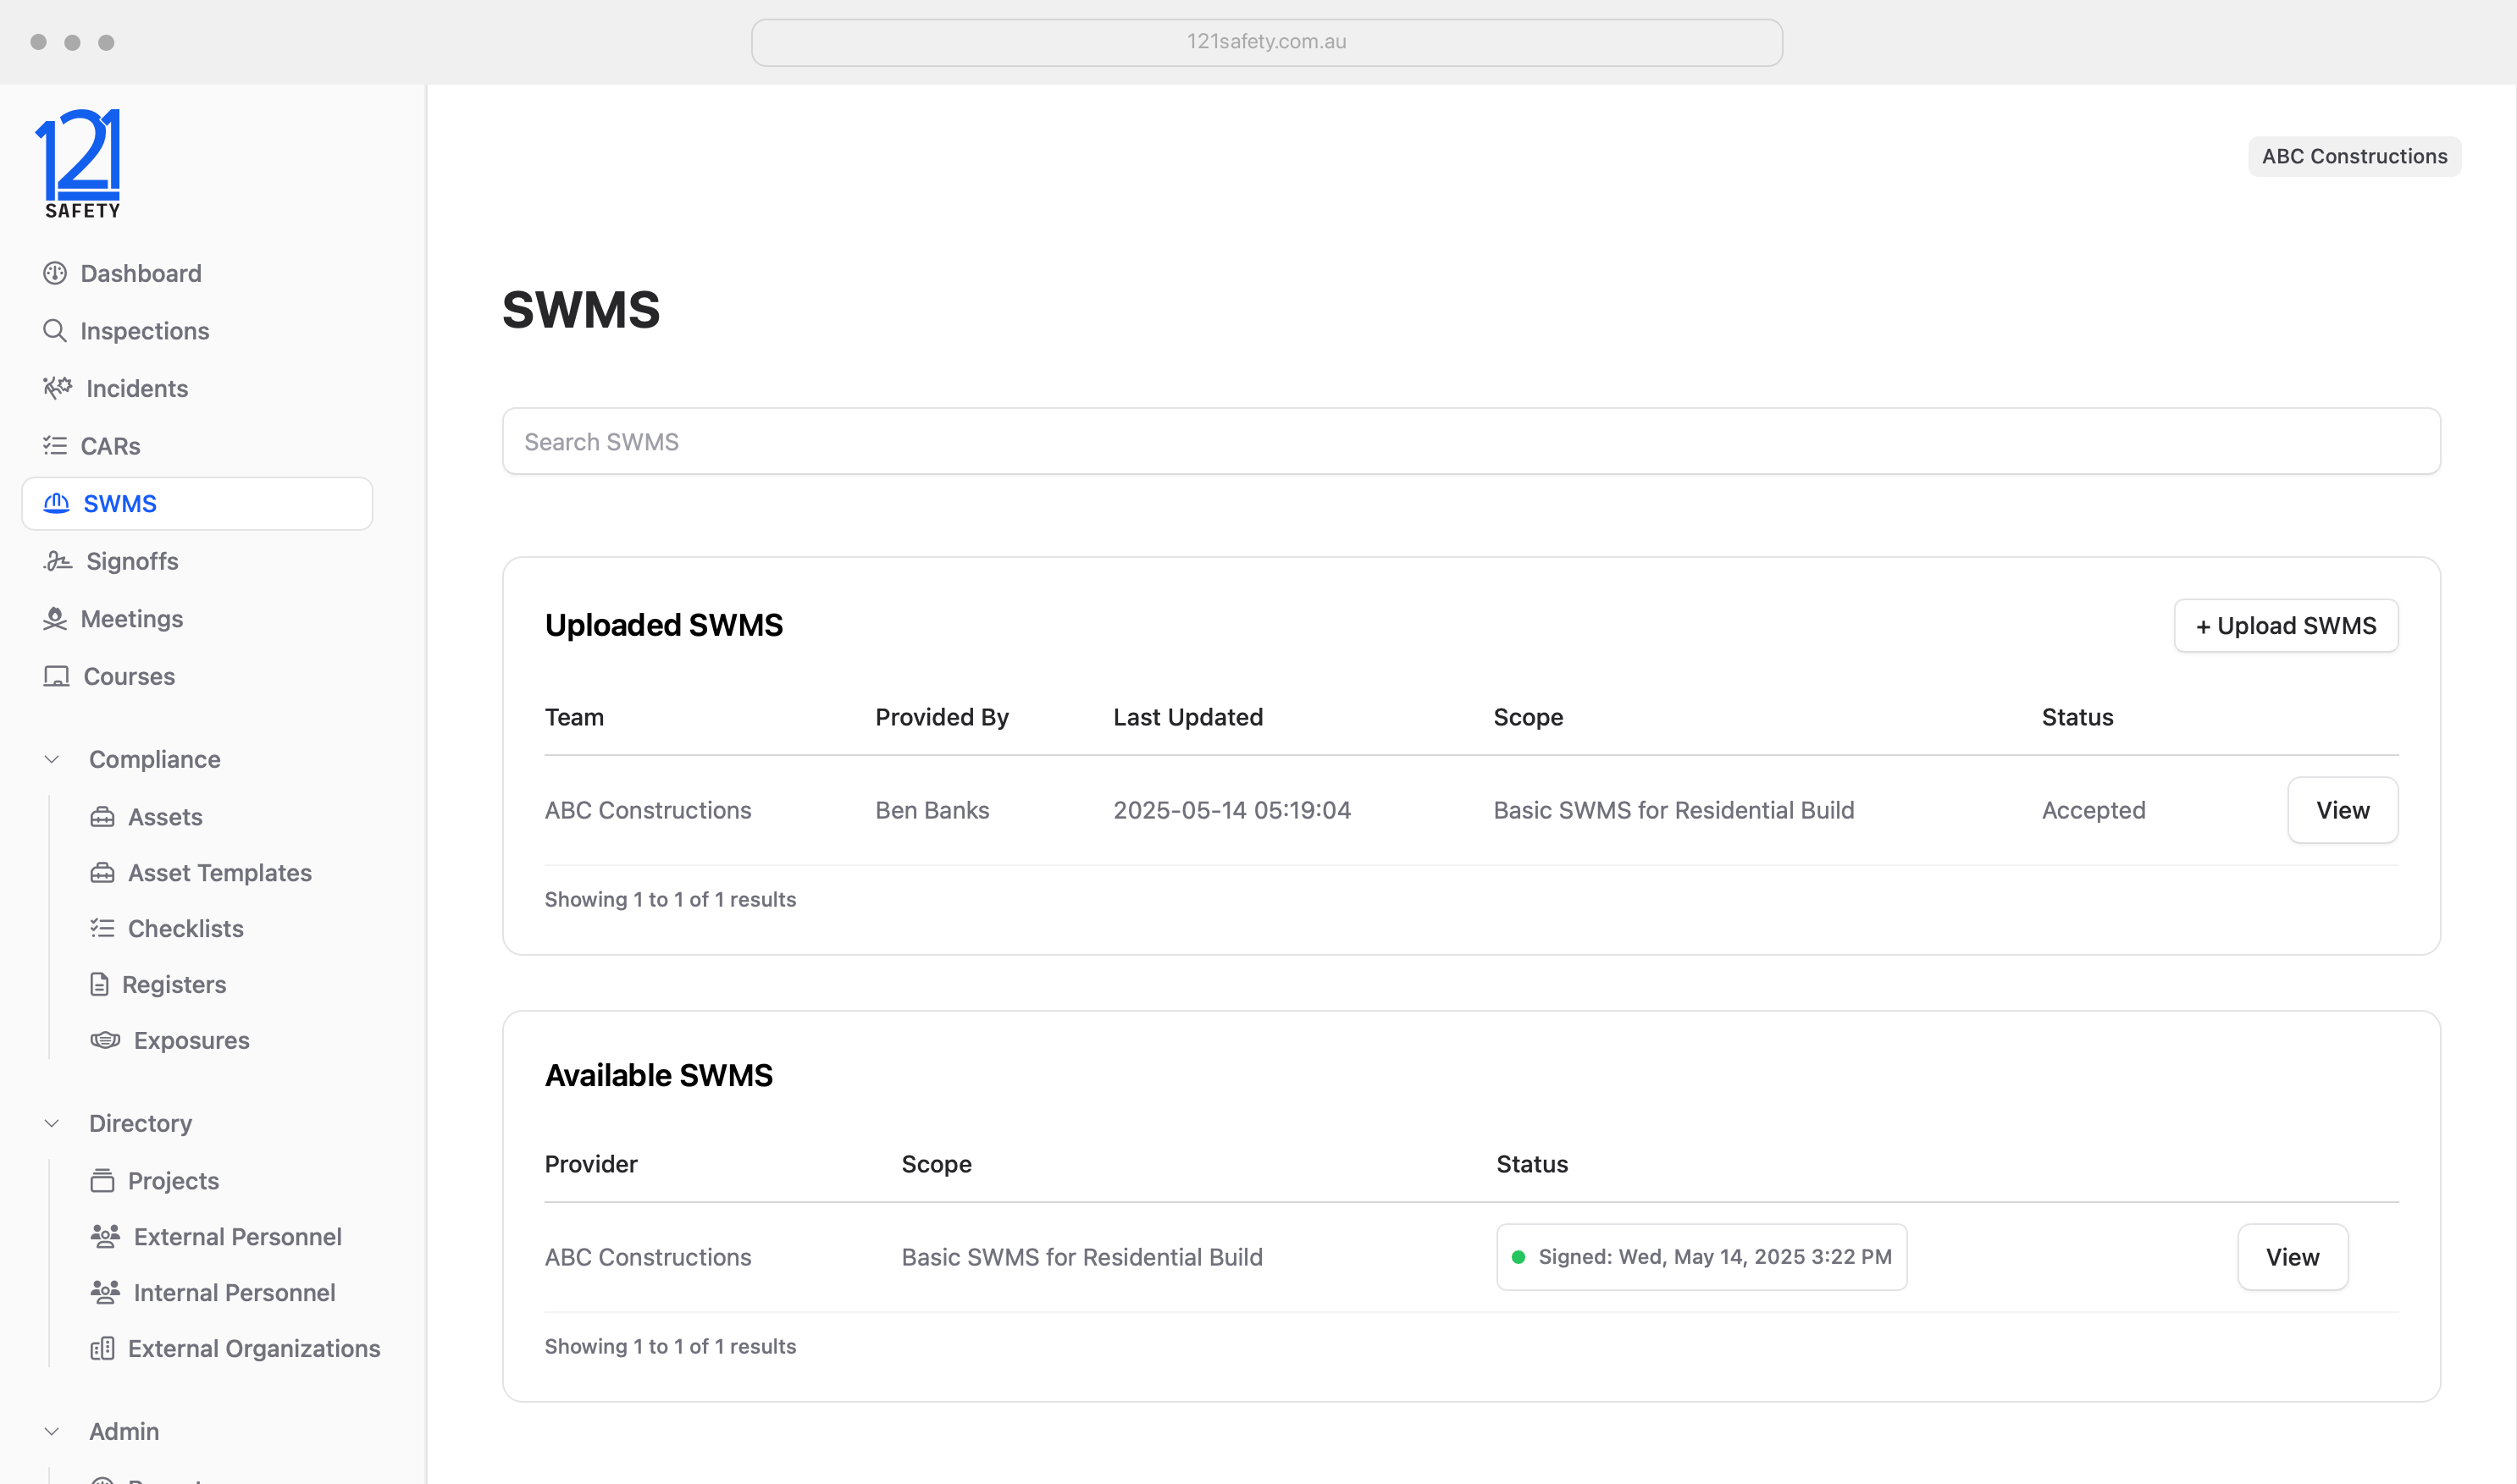Go to Internal Personnel page
Screen dimensions: 2517x1484
tap(234, 1293)
